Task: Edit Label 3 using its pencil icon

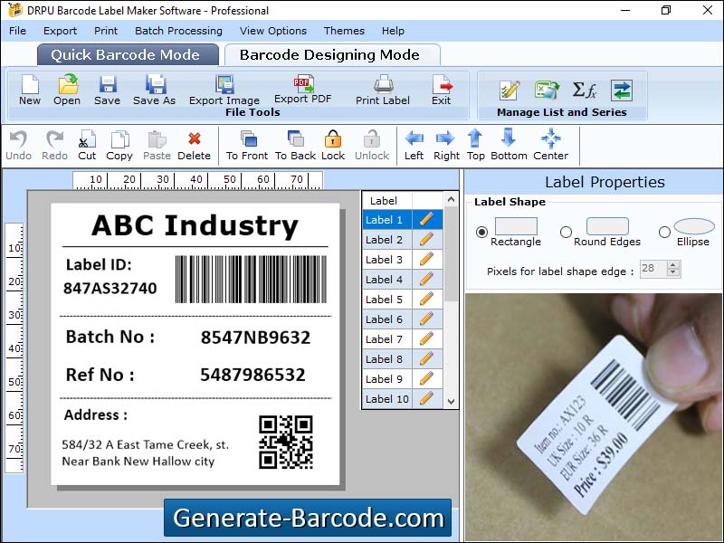Action: [x=425, y=259]
